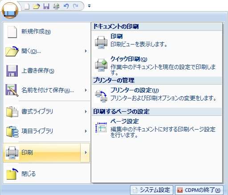Click 編集中のドキュメントに対する description text
This screenshot has width=228, height=195.
pos(163,132)
